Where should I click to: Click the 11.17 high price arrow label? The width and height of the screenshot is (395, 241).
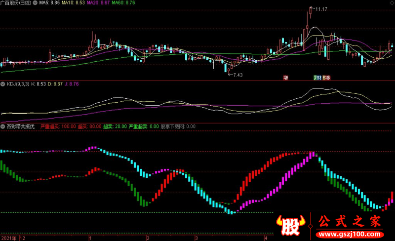[x=319, y=9]
